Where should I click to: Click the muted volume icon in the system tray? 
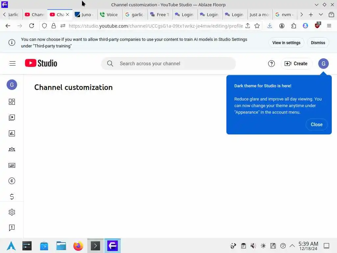point(253,246)
